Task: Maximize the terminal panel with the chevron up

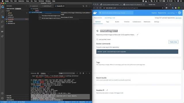Action: tap(86, 73)
